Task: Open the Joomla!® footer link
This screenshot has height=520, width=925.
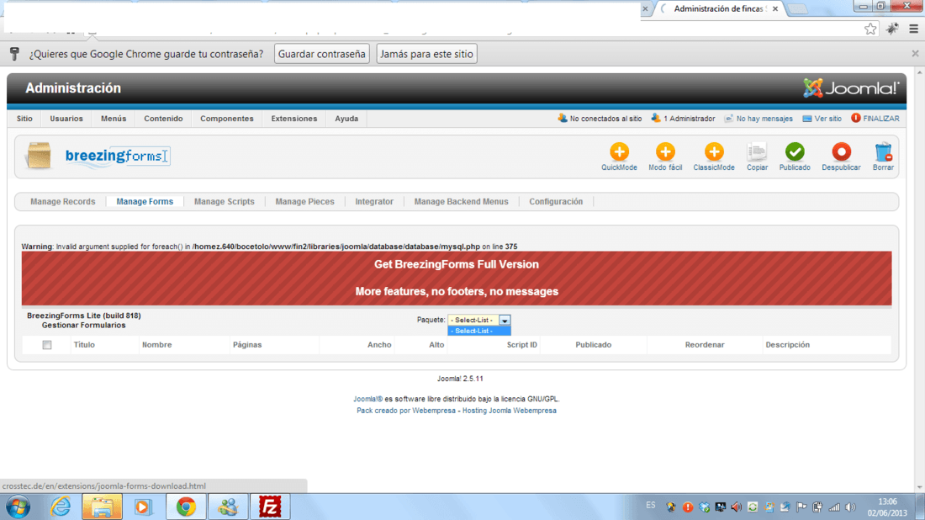Action: point(367,399)
